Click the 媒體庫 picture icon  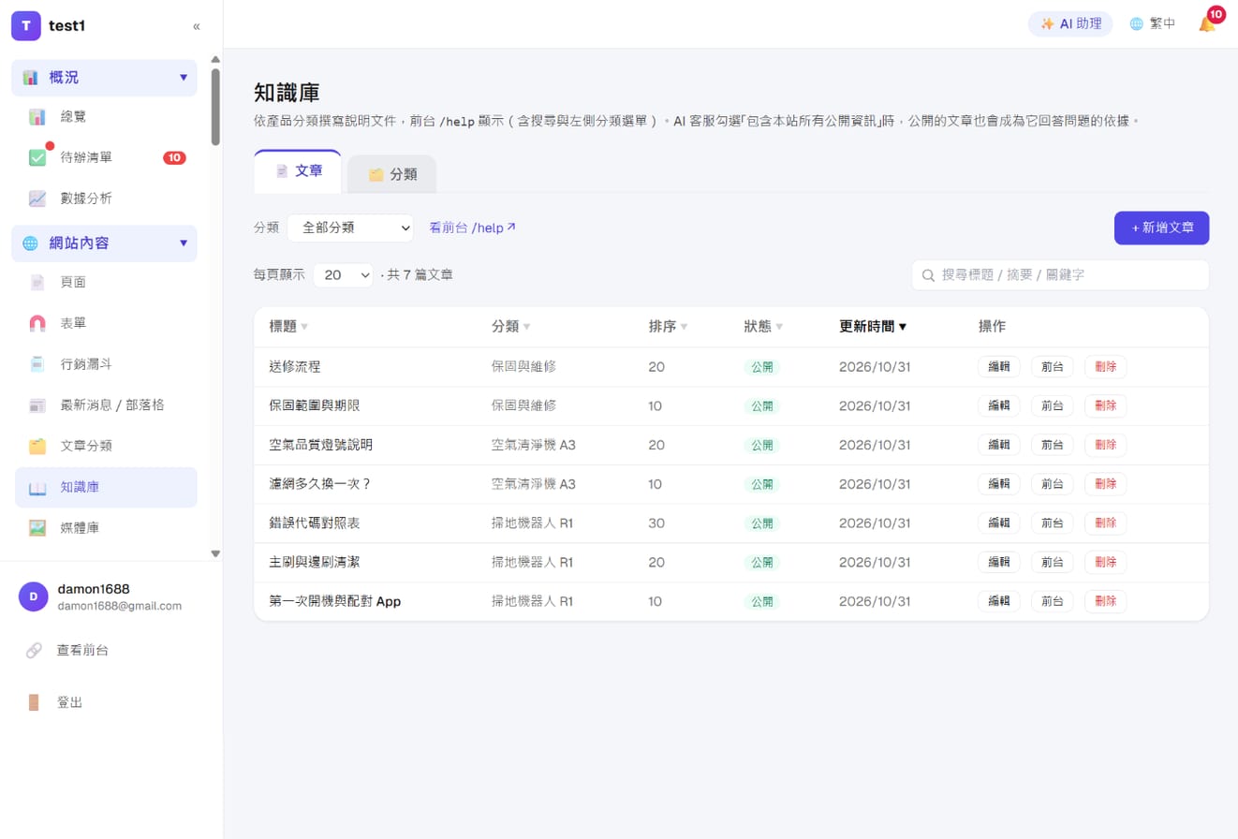point(37,528)
